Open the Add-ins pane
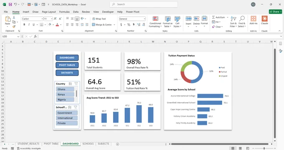The height and width of the screenshot is (150, 284). (254, 20)
